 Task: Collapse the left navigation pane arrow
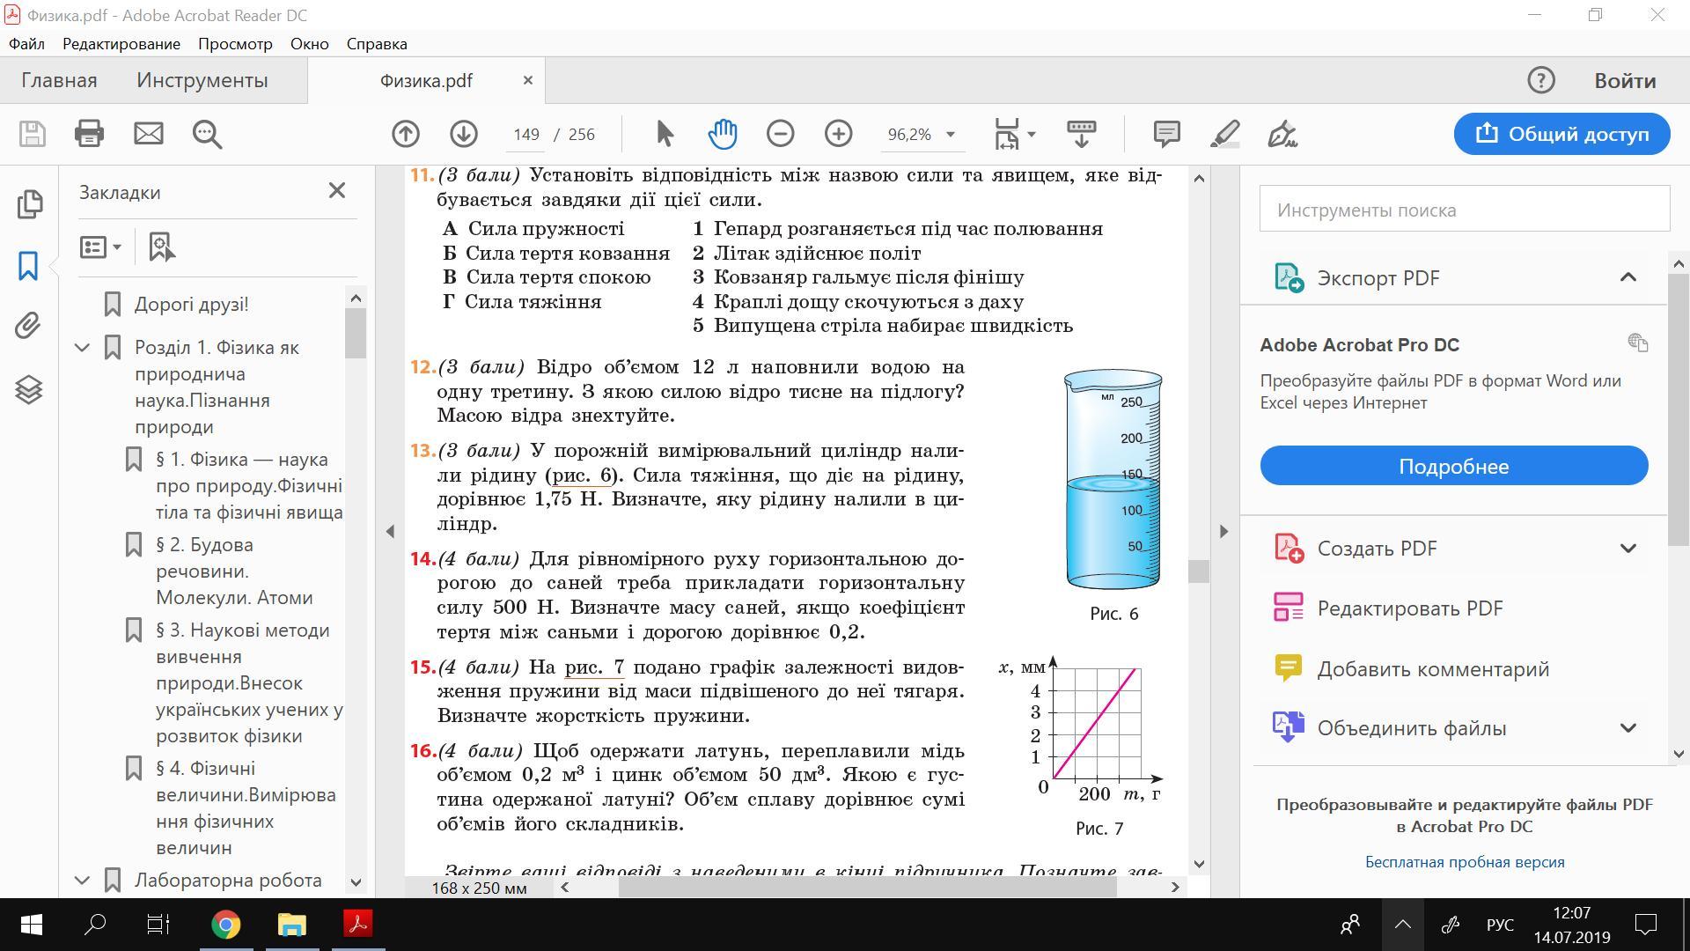tap(391, 531)
